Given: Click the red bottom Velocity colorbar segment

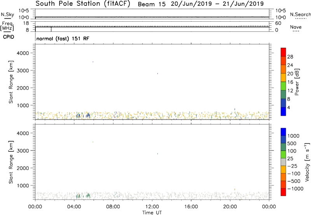Looking at the screenshot, I should coord(283,192).
